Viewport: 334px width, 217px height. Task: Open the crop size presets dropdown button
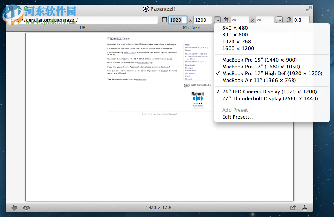(279, 20)
